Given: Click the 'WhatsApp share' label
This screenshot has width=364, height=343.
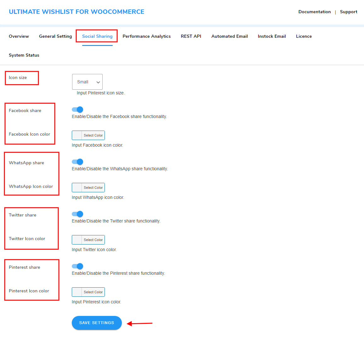Looking at the screenshot, I should pos(26,163).
